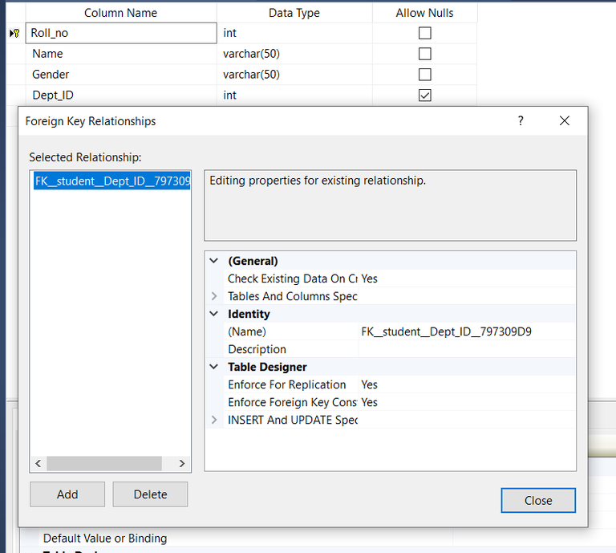
Task: Expand Tables And Columns Specification
Action: (214, 296)
